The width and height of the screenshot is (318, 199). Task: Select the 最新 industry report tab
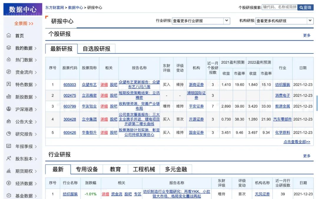pos(58,169)
